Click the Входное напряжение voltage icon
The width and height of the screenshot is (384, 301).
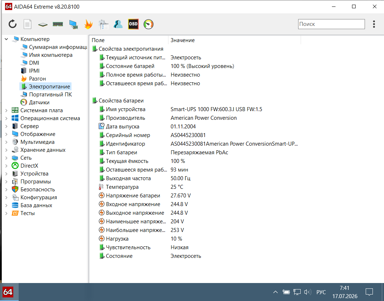[x=102, y=204]
